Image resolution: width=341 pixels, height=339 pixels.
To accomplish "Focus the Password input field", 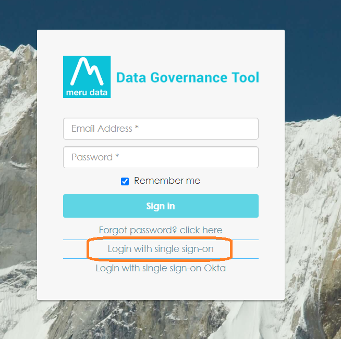I will pyautogui.click(x=161, y=157).
